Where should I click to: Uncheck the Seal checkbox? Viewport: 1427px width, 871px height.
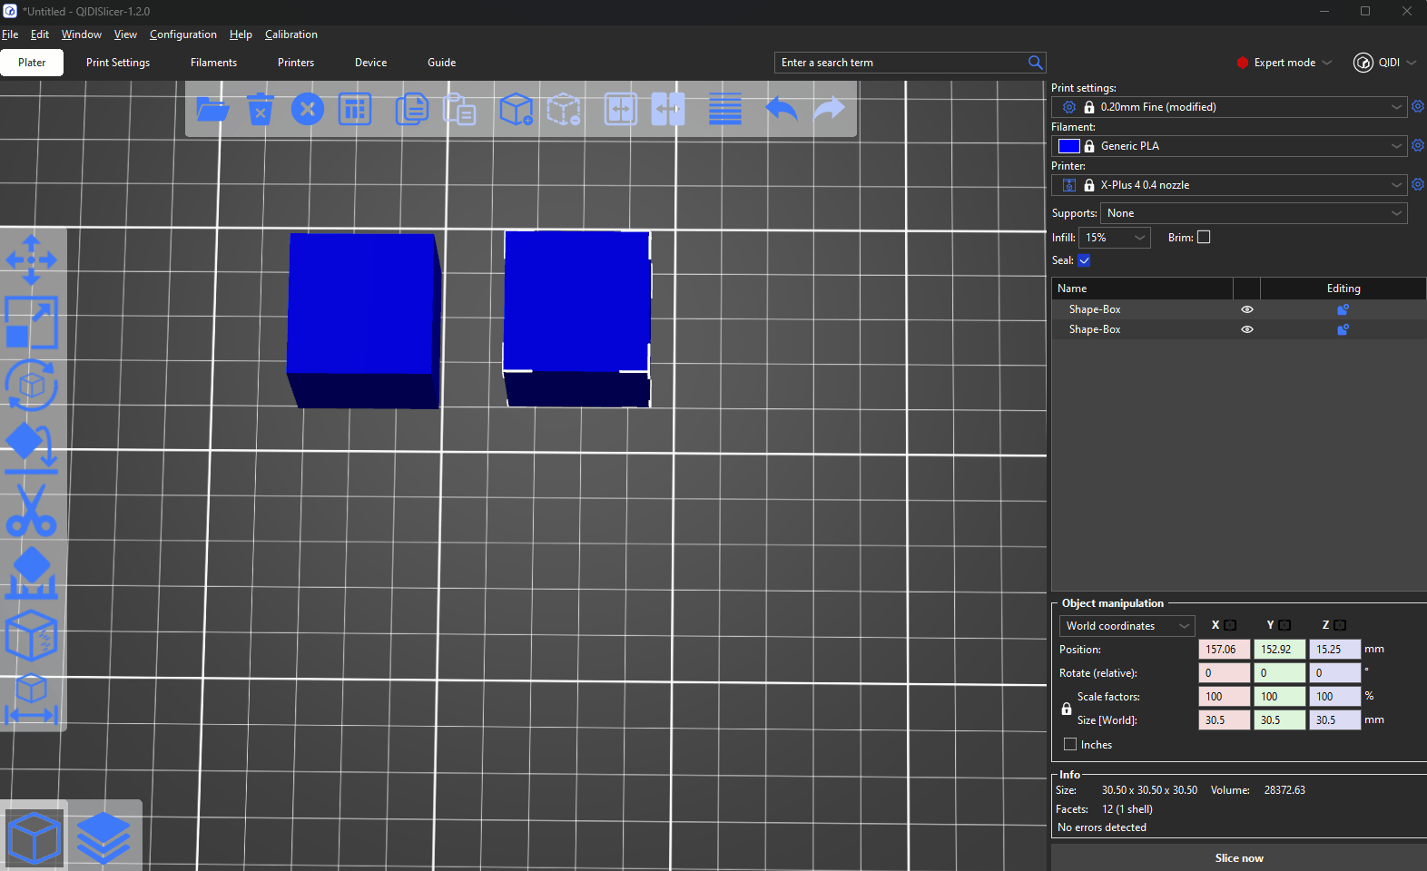click(x=1084, y=260)
